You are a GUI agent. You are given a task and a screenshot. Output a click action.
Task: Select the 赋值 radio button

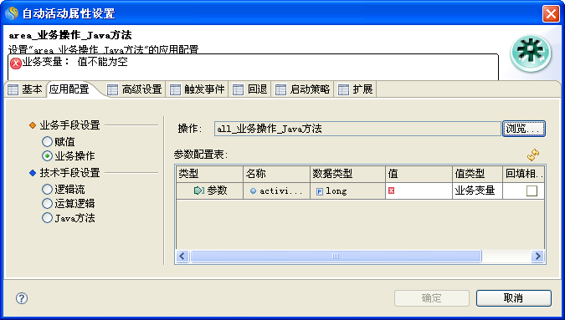point(47,142)
